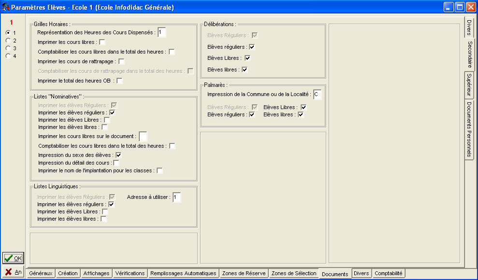
Task: Open the Documents Personnels side tab
Action: (469, 129)
